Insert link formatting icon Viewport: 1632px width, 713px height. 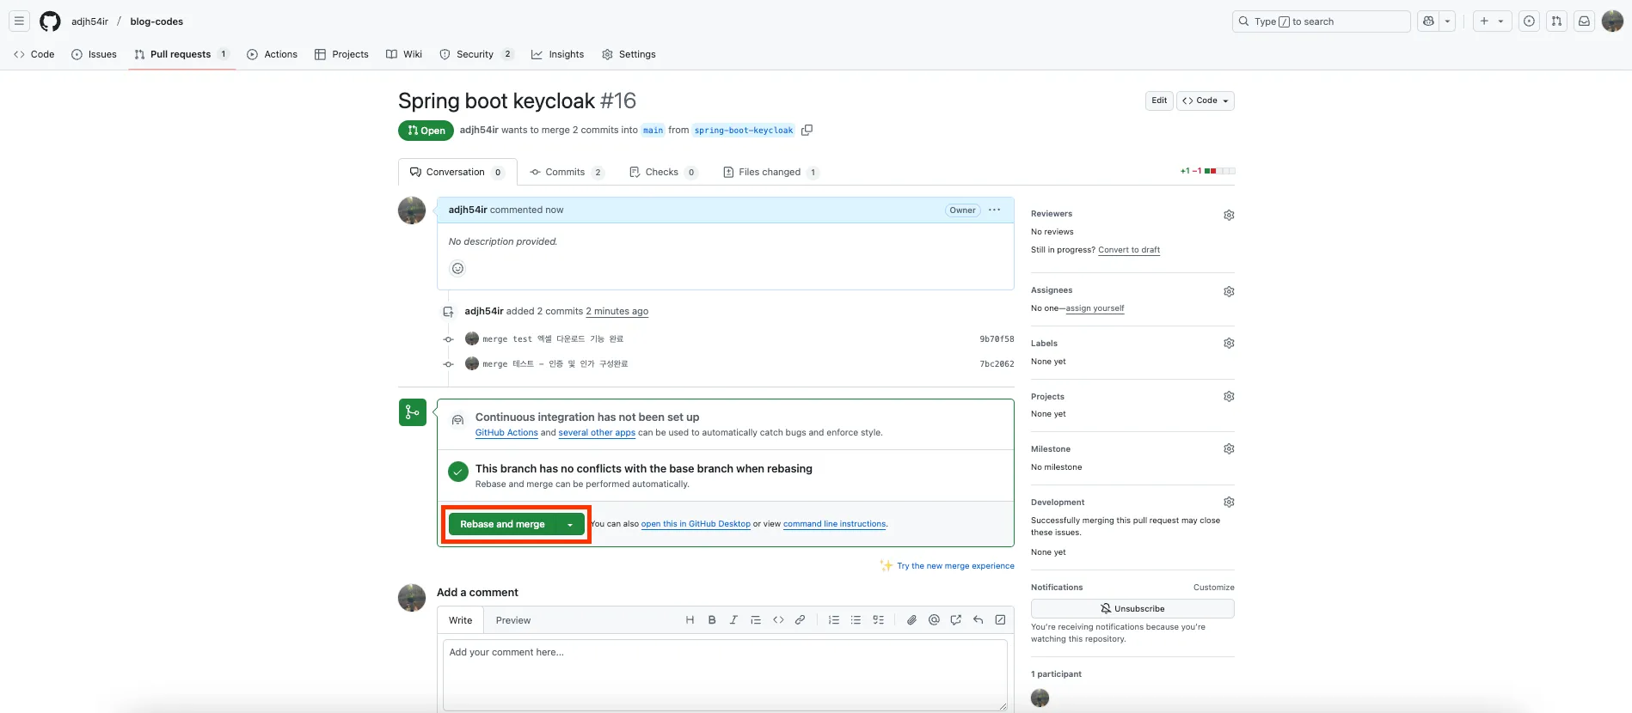coord(800,619)
